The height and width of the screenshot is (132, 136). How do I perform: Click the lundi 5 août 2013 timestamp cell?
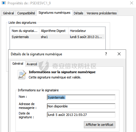click(86, 37)
